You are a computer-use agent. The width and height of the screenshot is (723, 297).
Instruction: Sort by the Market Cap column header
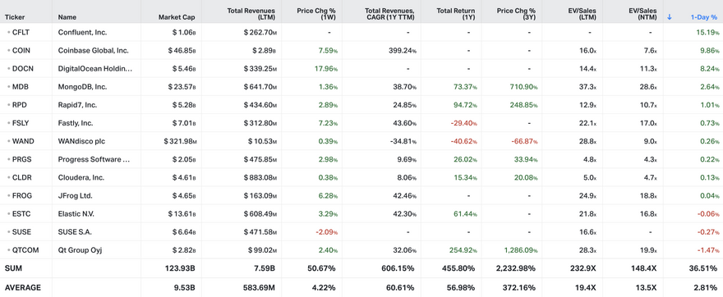click(x=177, y=17)
